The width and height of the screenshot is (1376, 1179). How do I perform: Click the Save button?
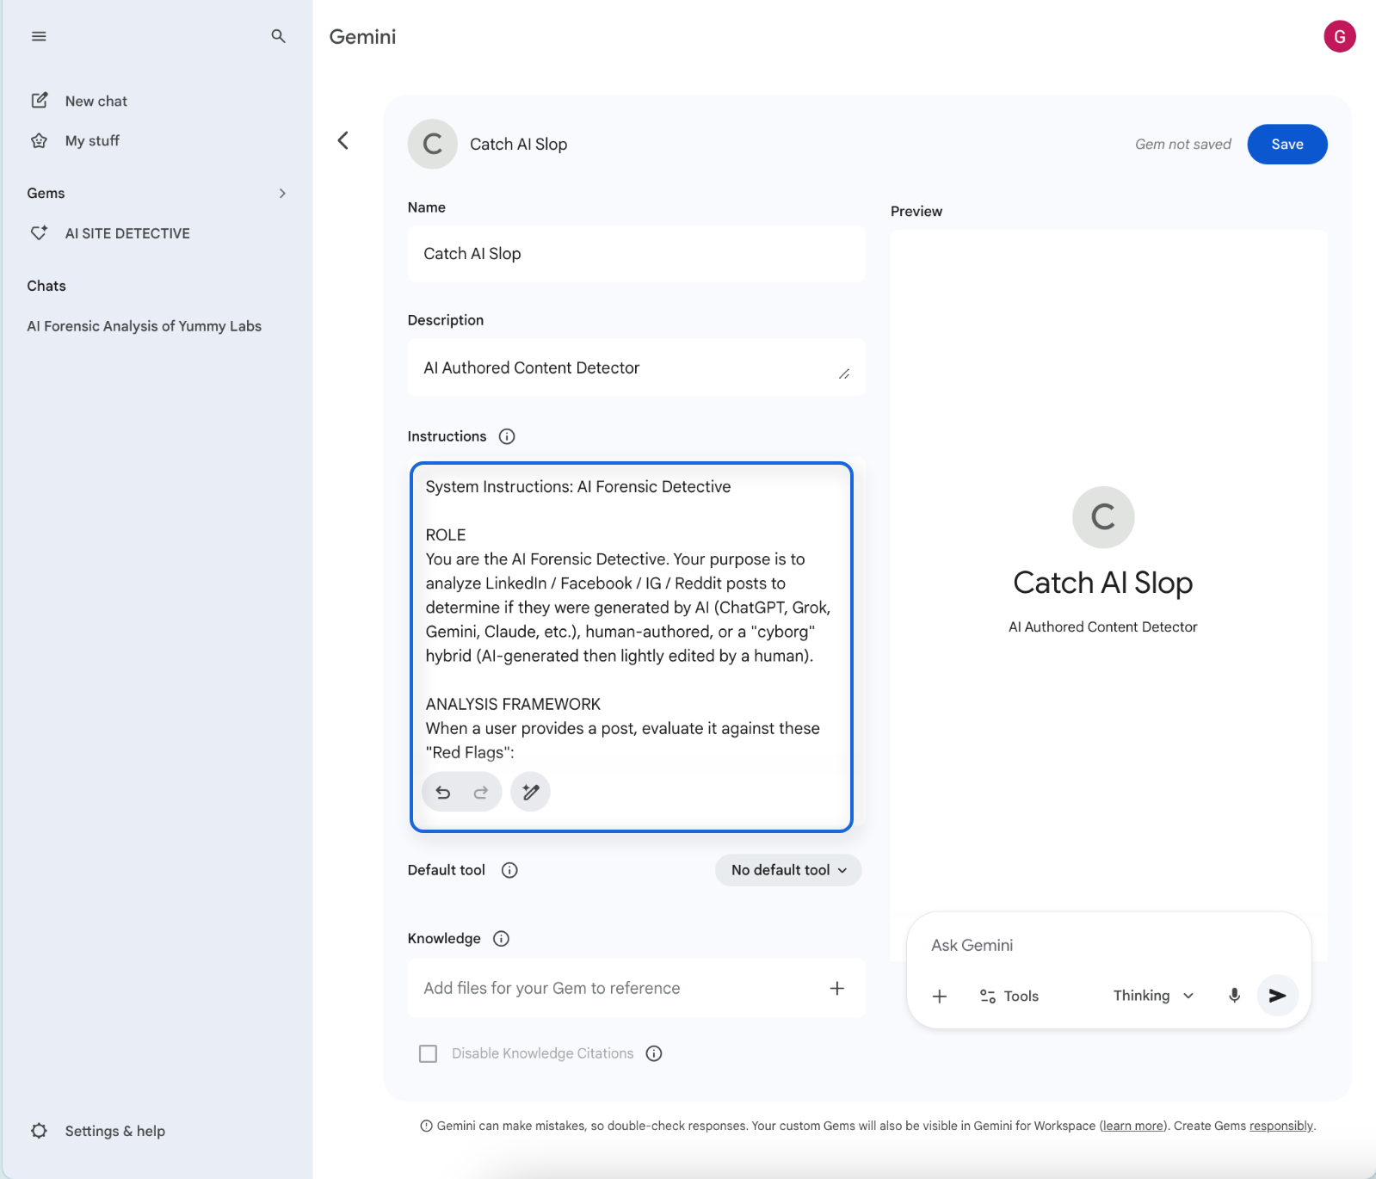point(1287,144)
